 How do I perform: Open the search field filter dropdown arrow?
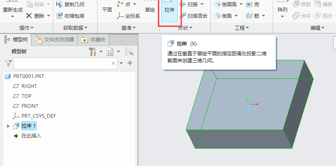click(121, 63)
